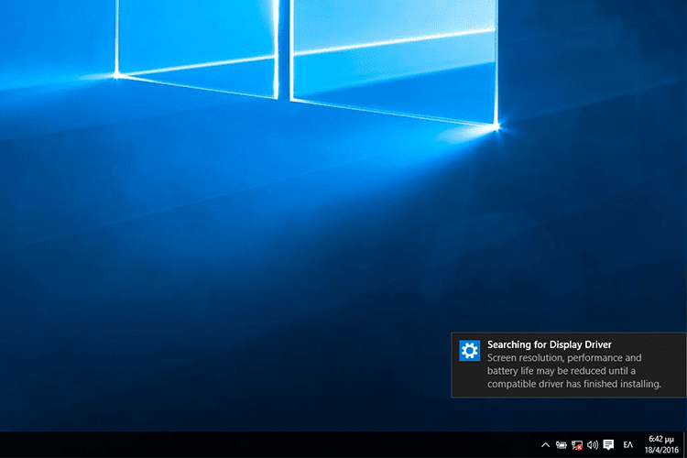Open the disconnected network icon in tray
Viewport: 687px width, 458px height.
tap(577, 445)
